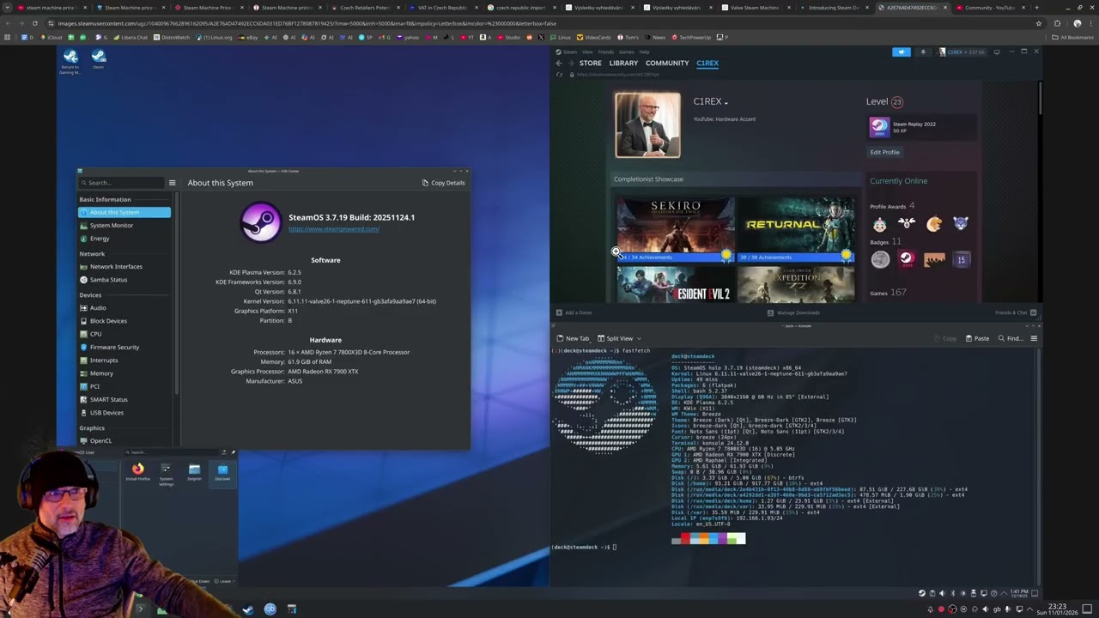Screen dimensions: 1099x618
Task: Open the Expedition 33 showcase thumbnail
Action: point(796,284)
